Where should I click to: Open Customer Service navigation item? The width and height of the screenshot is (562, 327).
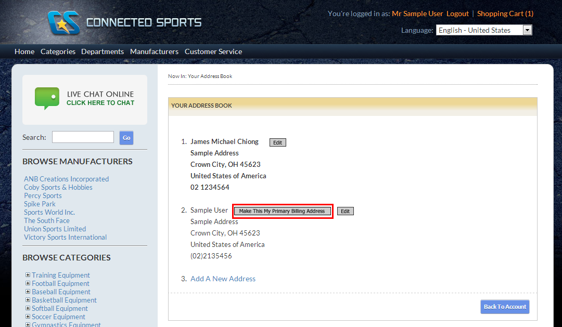point(213,51)
